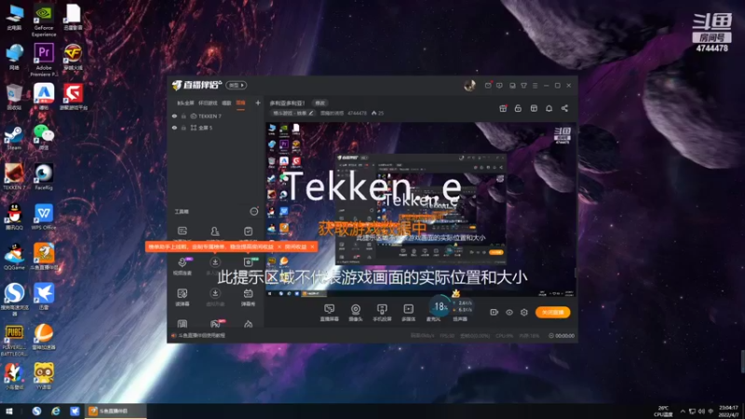Open the message icon with red dot

[x=488, y=86]
